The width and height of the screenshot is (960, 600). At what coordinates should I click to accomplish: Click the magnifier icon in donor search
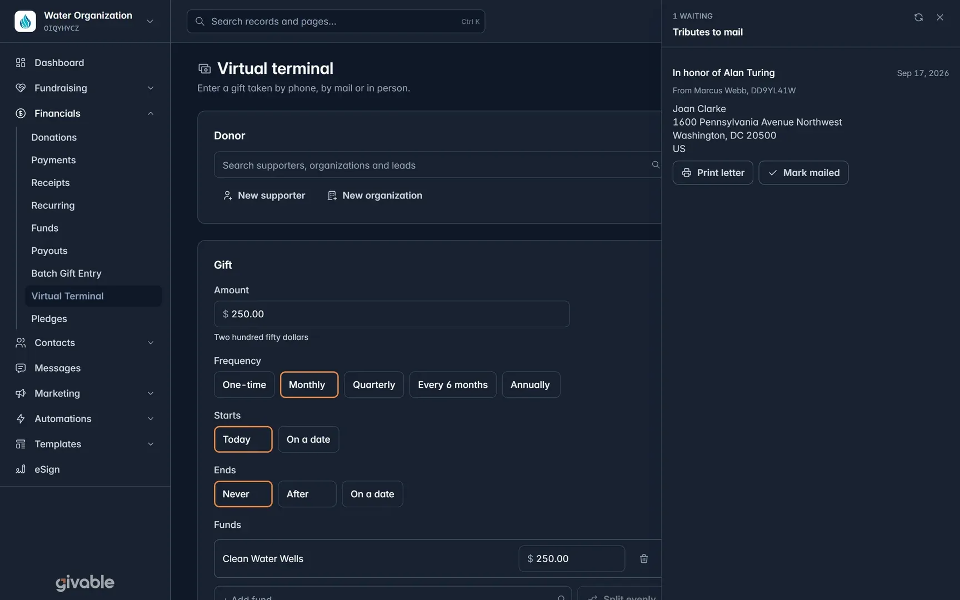pyautogui.click(x=656, y=165)
